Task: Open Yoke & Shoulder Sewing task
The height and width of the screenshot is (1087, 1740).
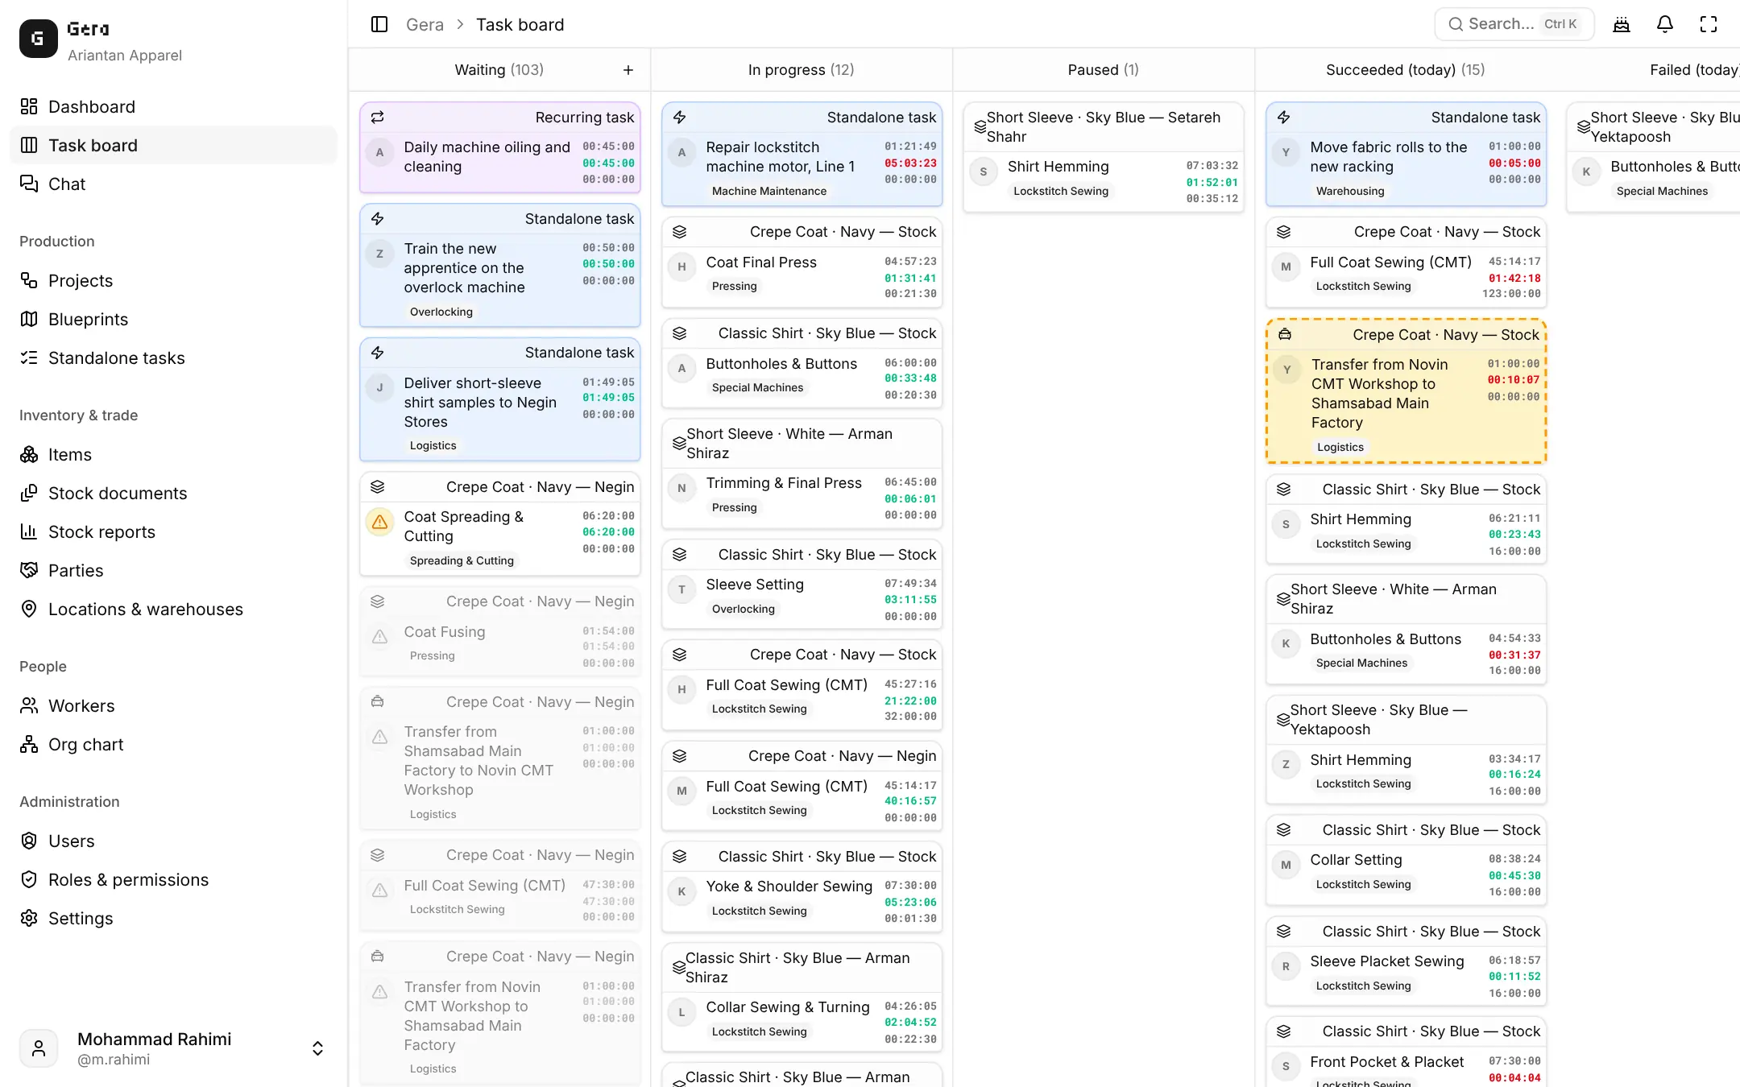Action: pyautogui.click(x=802, y=886)
